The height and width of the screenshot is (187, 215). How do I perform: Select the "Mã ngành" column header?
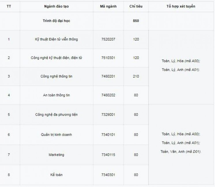[x=108, y=6]
